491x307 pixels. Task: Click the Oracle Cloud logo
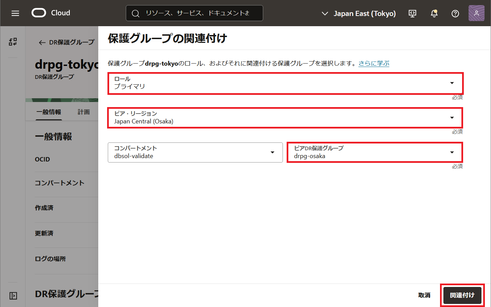point(39,13)
